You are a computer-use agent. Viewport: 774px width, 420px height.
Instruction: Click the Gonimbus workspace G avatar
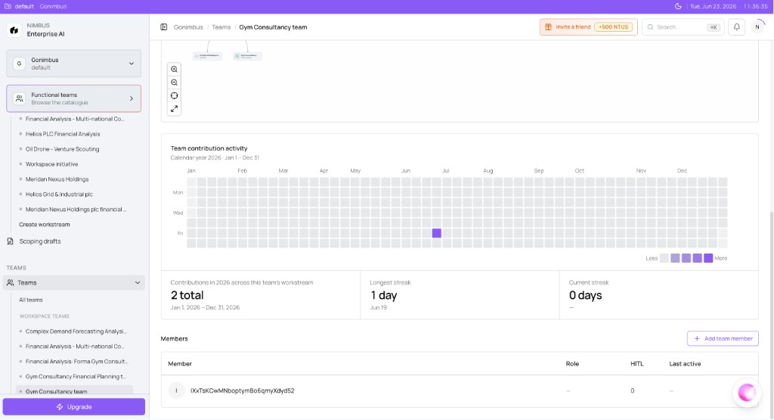[x=19, y=64]
